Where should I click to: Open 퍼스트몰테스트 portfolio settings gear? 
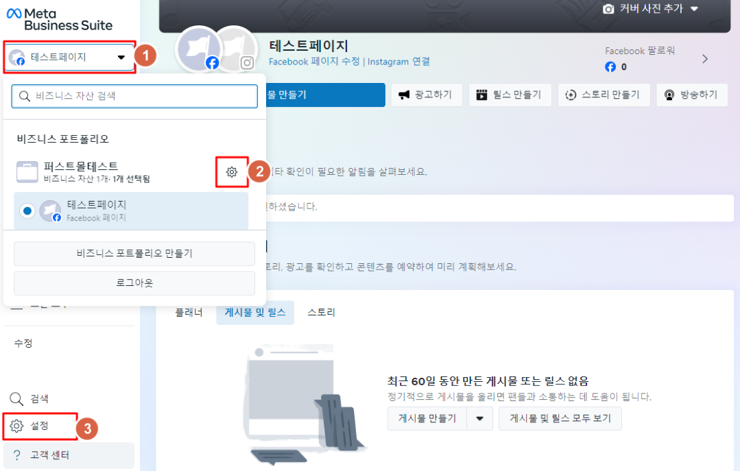232,172
